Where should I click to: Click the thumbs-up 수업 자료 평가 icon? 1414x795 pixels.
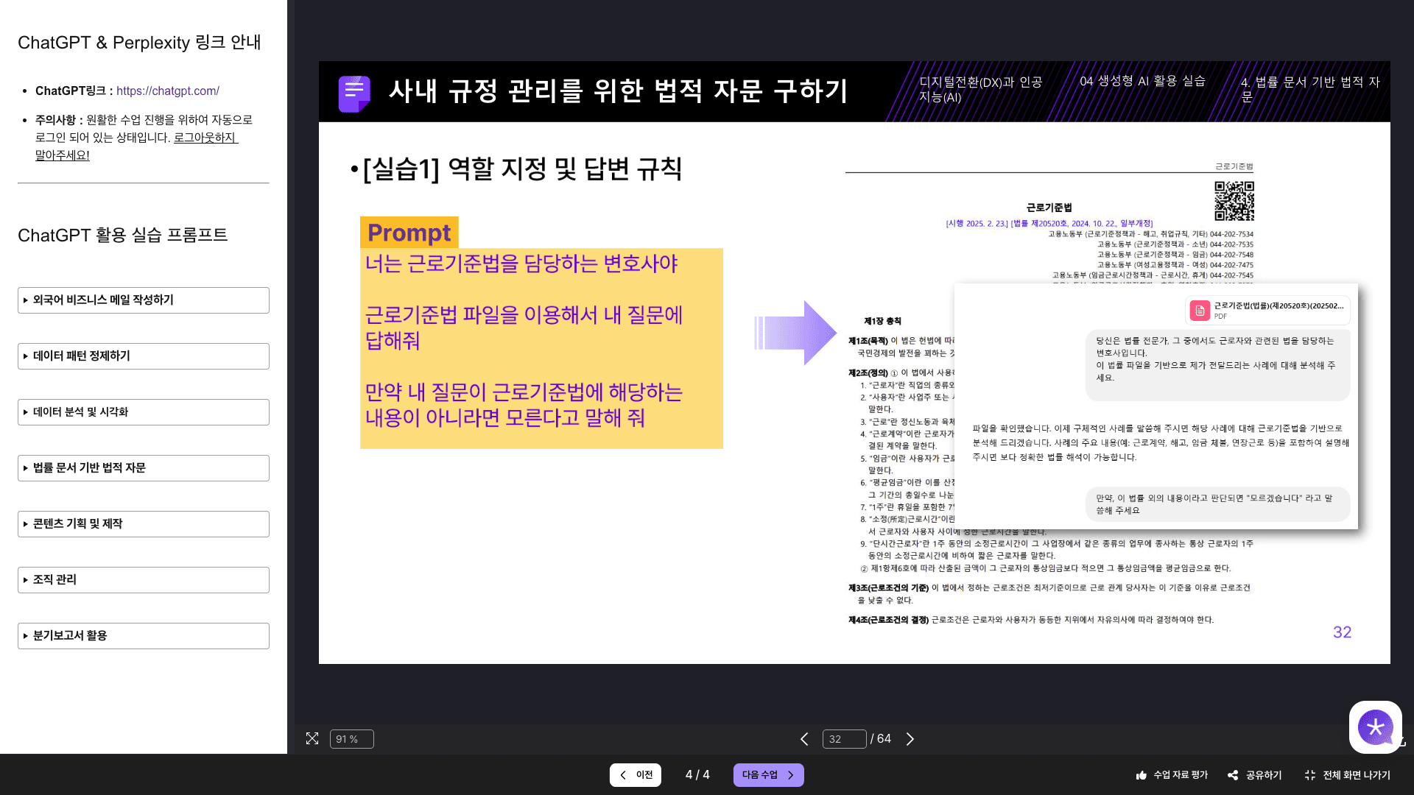click(x=1142, y=774)
